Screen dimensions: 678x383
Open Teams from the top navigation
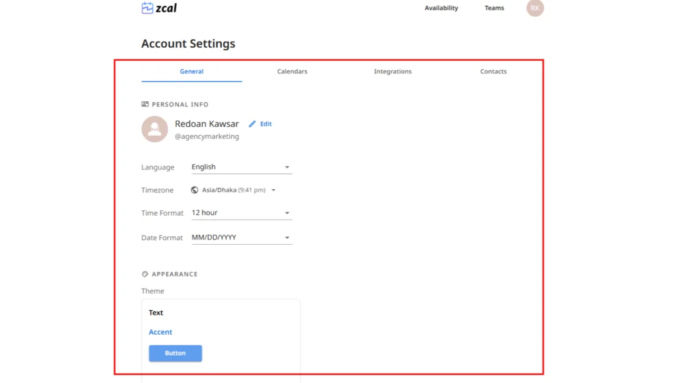click(x=494, y=8)
